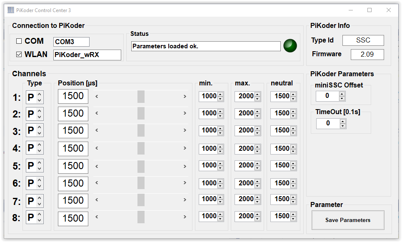Click channel 6 min value 1000
The image size is (402, 242).
(x=209, y=183)
